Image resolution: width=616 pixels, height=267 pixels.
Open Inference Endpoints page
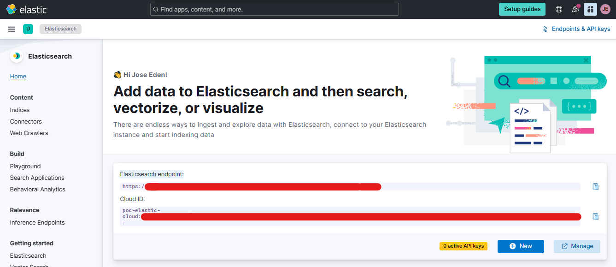(37, 223)
